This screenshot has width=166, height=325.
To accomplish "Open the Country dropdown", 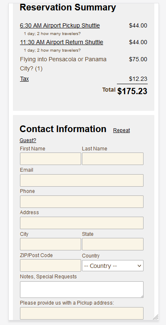I will (x=113, y=266).
